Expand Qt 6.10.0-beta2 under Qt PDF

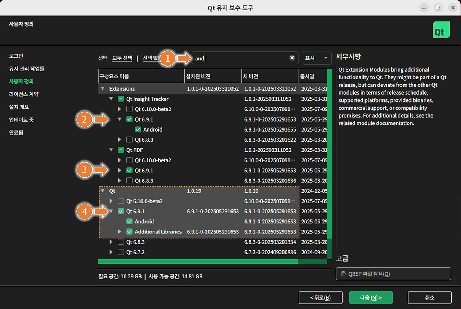(x=120, y=160)
